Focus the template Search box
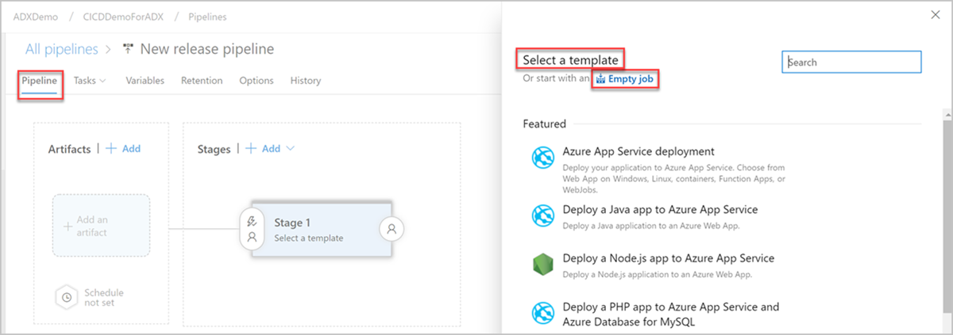 click(x=851, y=62)
